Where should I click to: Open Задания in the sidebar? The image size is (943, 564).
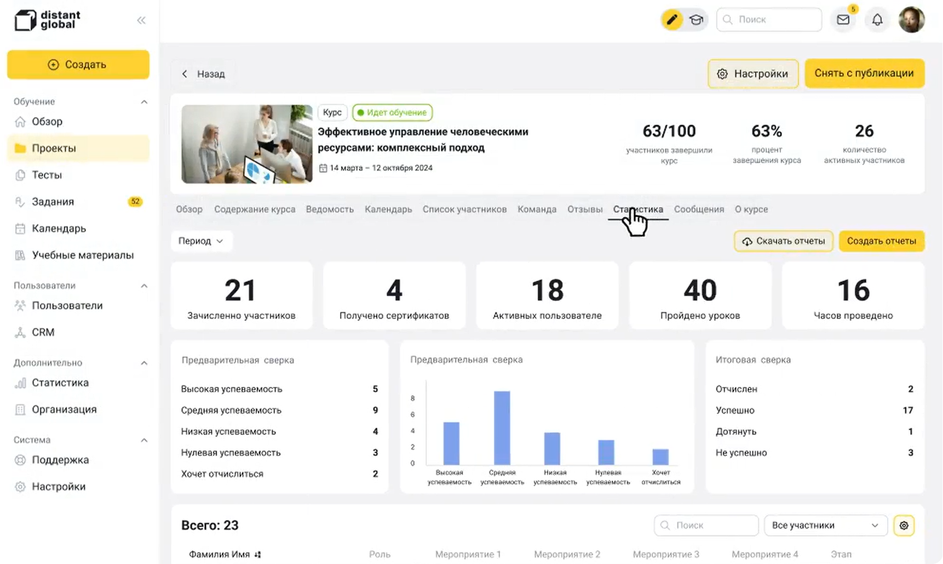[53, 202]
